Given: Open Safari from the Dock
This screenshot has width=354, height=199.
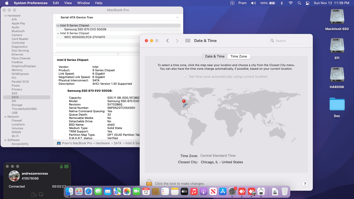Looking at the screenshot, I should coord(88,192).
